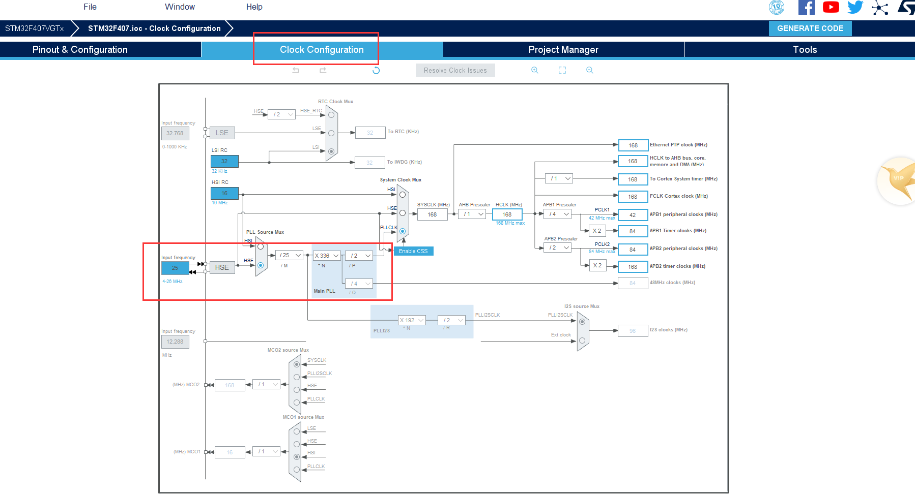
Task: Reset clock configuration with the circular refresh icon
Action: pos(376,70)
